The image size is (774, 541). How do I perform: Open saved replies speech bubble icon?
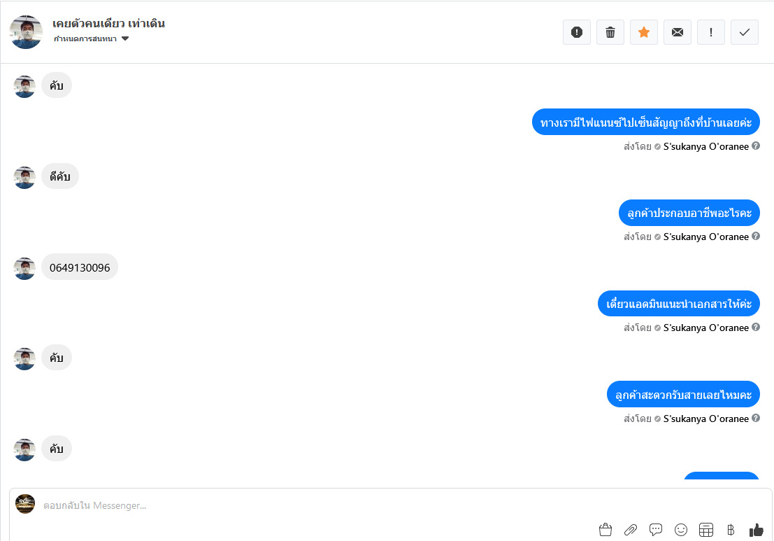[656, 530]
